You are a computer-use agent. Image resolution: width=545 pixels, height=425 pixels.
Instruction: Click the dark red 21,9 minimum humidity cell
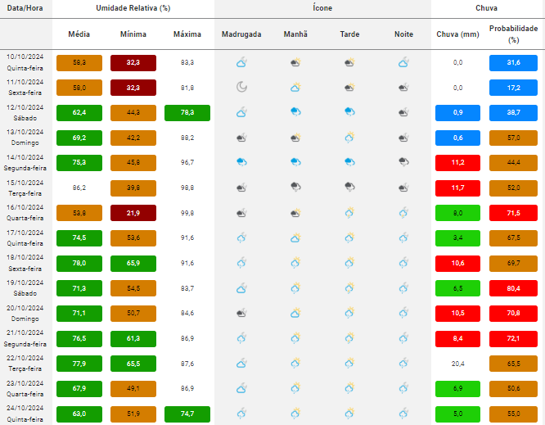point(133,213)
